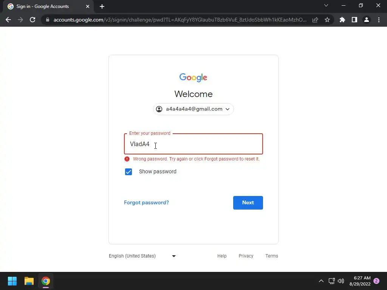Click the blue Next button
The width and height of the screenshot is (387, 290).
[x=248, y=203]
